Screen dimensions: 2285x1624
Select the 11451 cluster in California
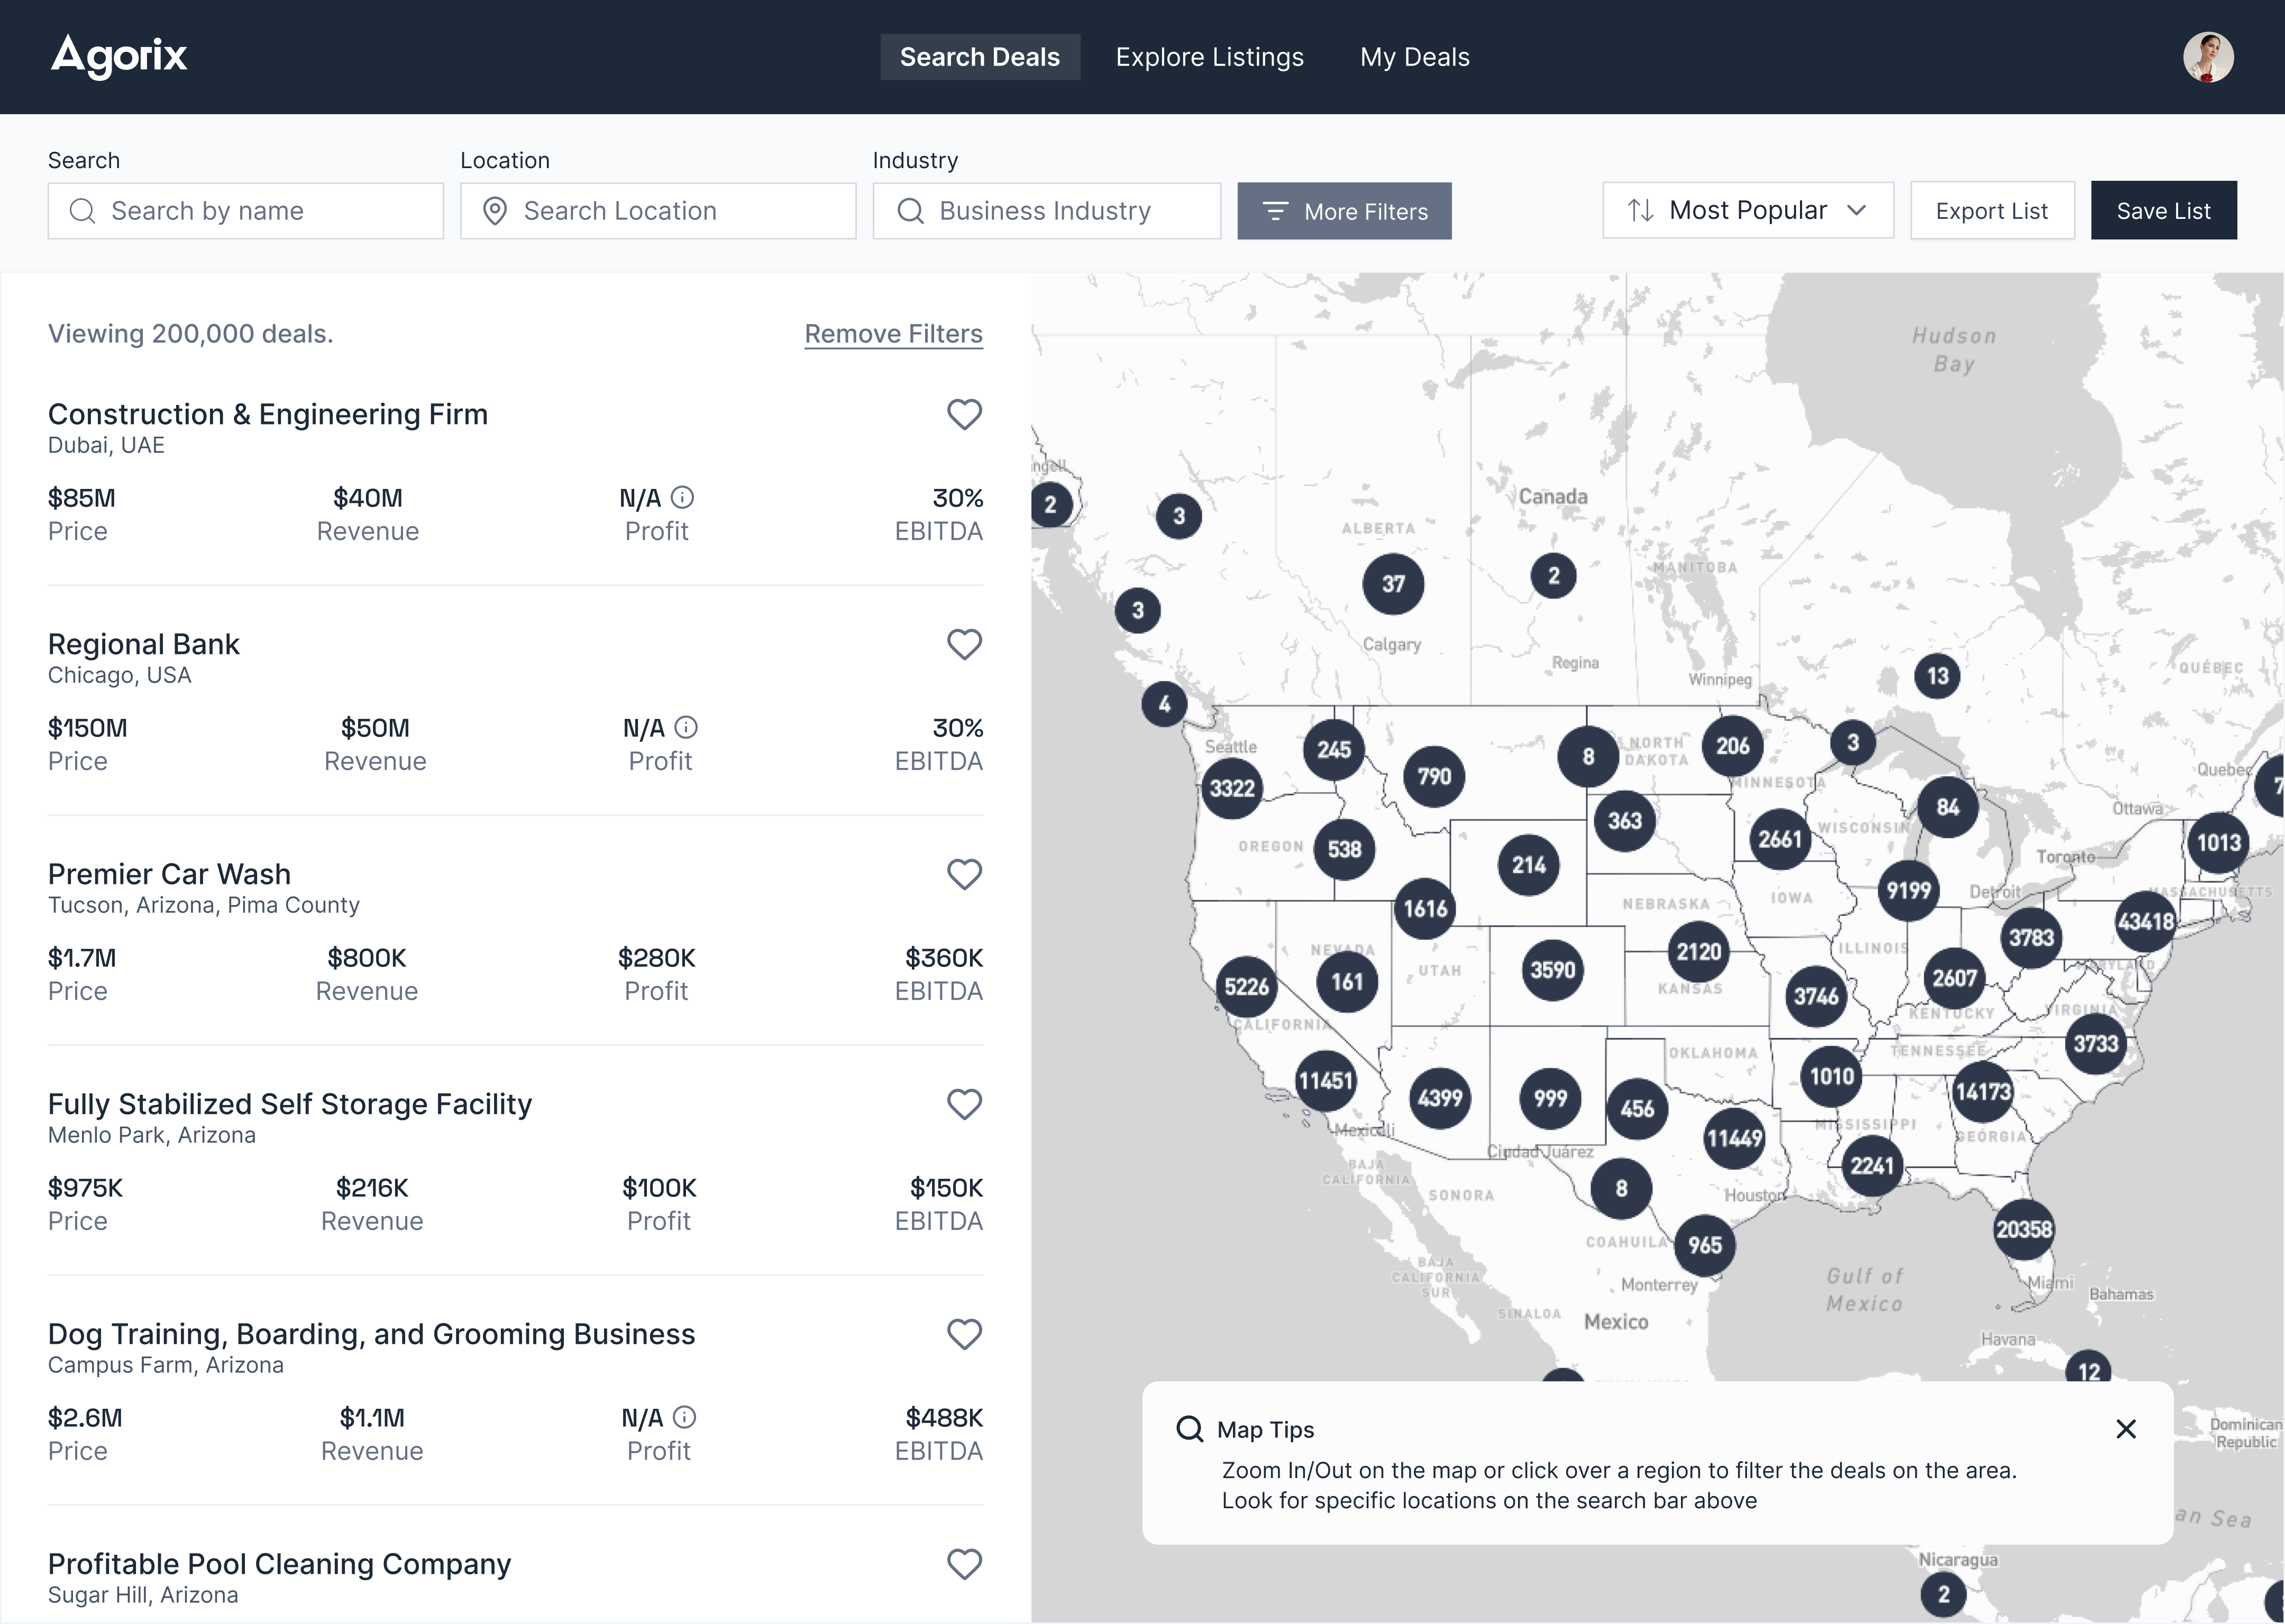point(1326,1080)
